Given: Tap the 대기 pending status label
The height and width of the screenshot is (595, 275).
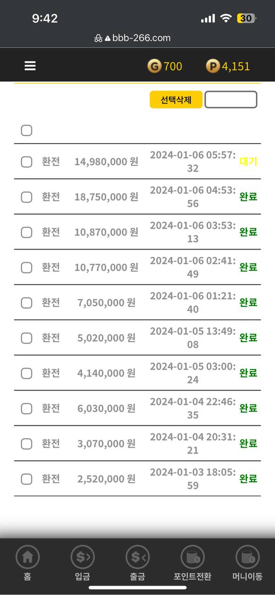Looking at the screenshot, I should (248, 162).
